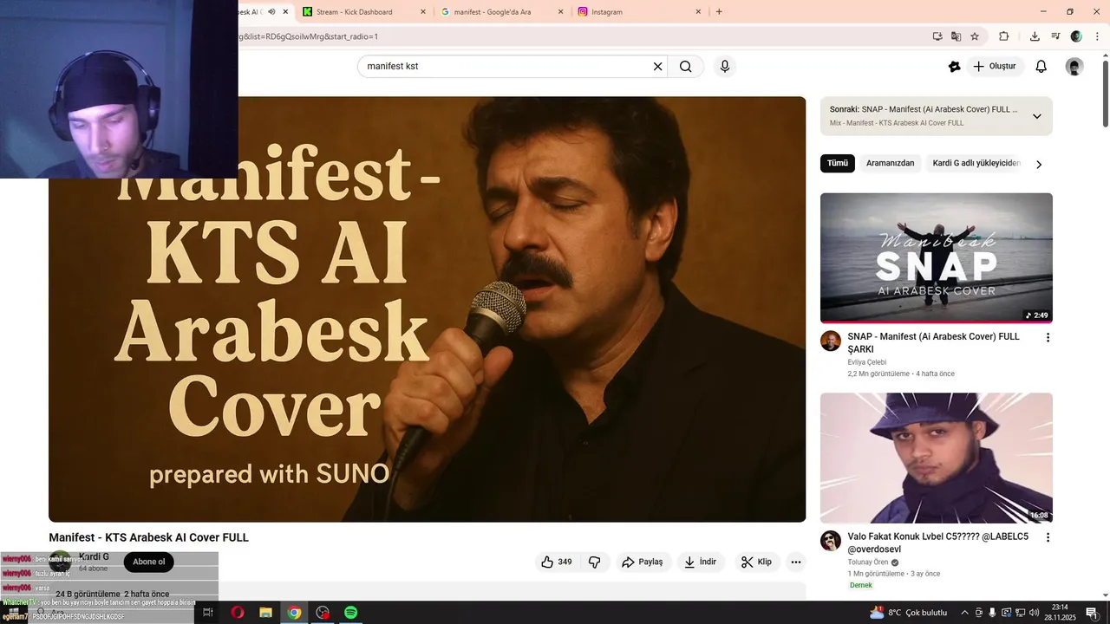Open the SNAP AI Arabesk Cover thumbnail

[x=937, y=257]
